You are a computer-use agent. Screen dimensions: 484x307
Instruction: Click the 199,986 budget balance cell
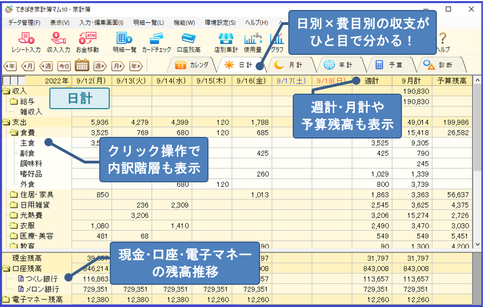tap(452, 122)
